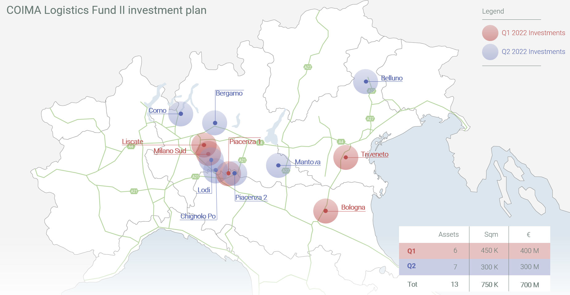The height and width of the screenshot is (295, 570).
Task: Select the Liscate label
Action: point(132,141)
